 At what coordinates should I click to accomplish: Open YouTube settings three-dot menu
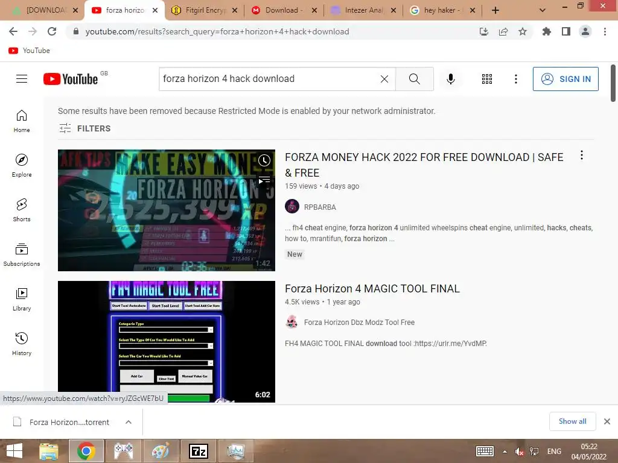(x=515, y=79)
